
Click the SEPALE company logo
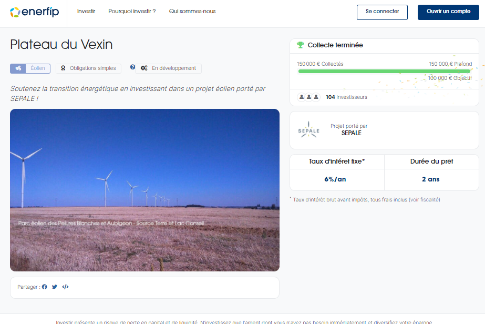(308, 130)
